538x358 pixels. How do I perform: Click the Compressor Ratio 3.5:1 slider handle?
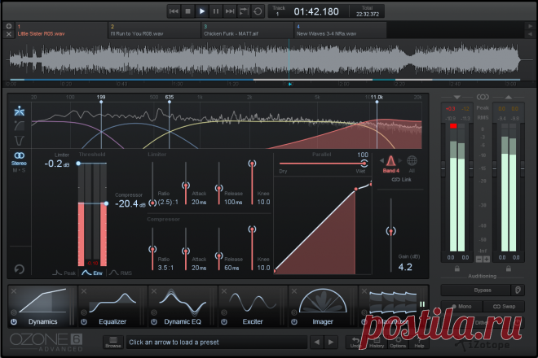(x=152, y=249)
